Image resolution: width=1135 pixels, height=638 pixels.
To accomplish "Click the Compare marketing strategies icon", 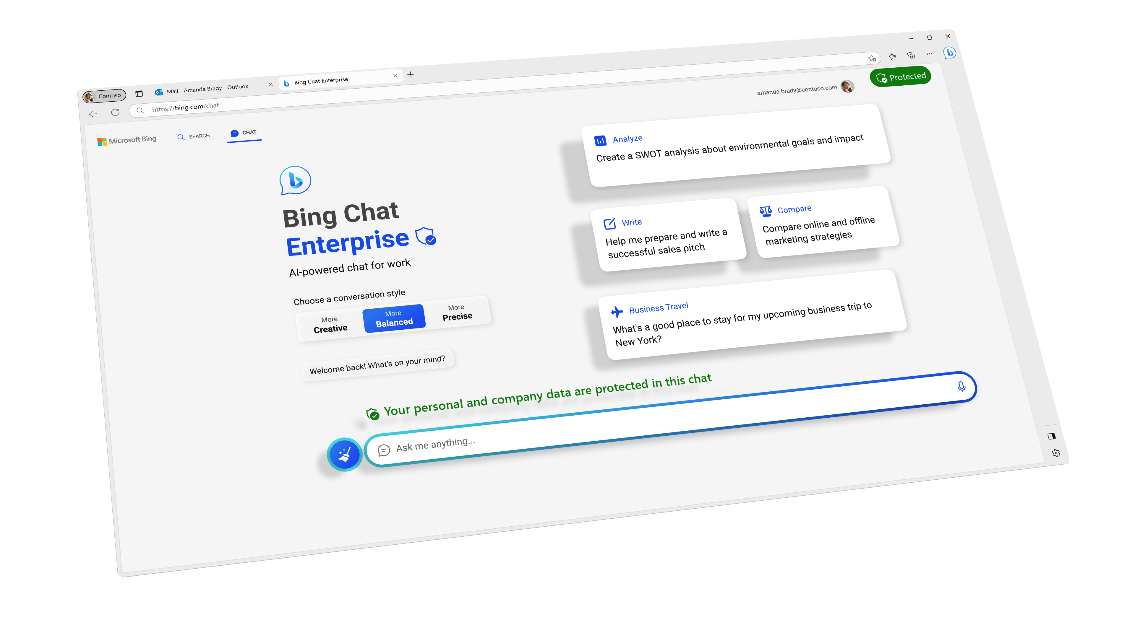I will click(x=766, y=209).
